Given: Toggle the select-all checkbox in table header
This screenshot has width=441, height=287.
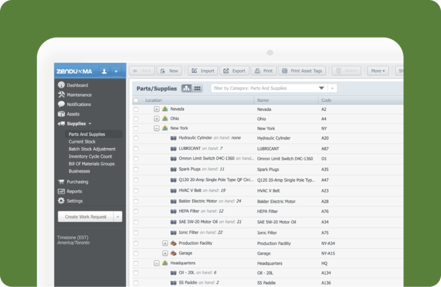Looking at the screenshot, I should pyautogui.click(x=136, y=101).
